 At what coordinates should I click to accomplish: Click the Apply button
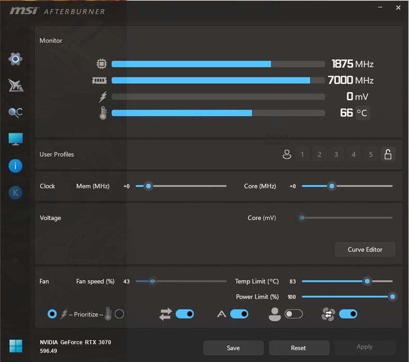point(364,347)
